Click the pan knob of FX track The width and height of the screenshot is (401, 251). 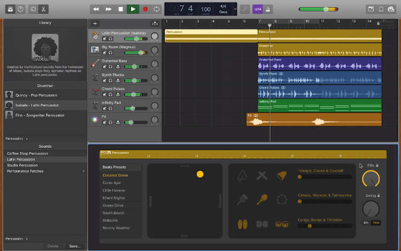pos(155,120)
